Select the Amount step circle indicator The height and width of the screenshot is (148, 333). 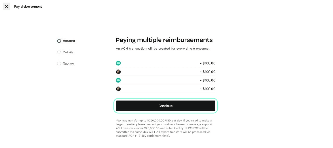[x=59, y=41]
